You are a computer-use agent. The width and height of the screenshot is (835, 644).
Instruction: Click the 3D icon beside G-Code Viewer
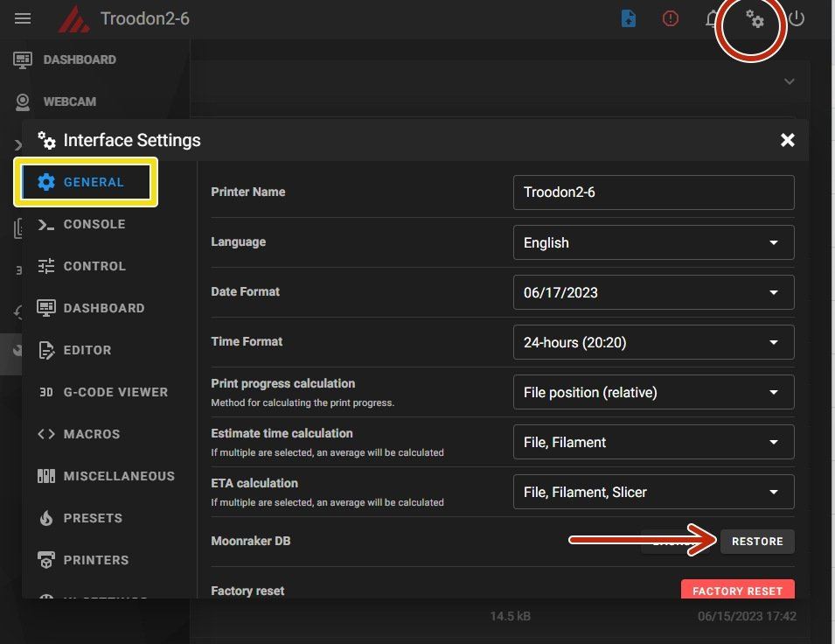coord(46,392)
